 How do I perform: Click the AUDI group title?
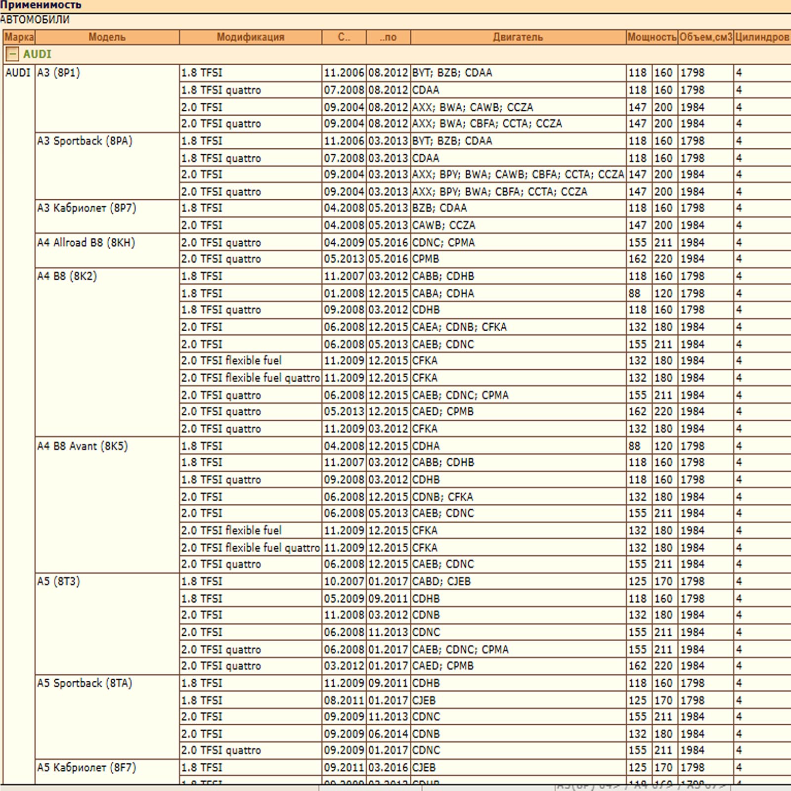coord(37,54)
